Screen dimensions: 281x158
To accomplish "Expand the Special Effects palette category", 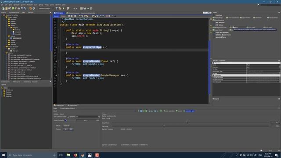I will point(220,37).
